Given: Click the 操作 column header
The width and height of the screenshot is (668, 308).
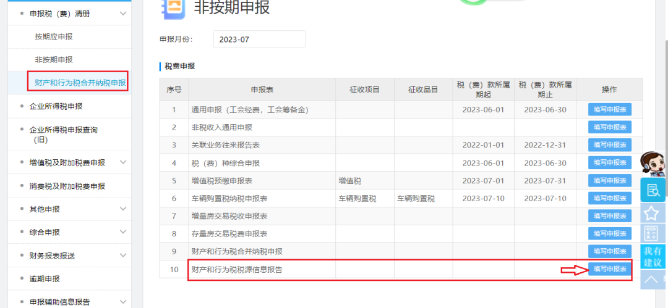Looking at the screenshot, I should (609, 89).
